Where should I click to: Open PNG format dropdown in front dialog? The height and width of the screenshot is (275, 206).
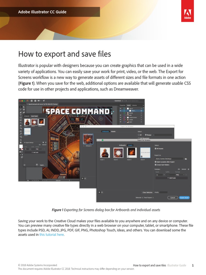point(180,175)
